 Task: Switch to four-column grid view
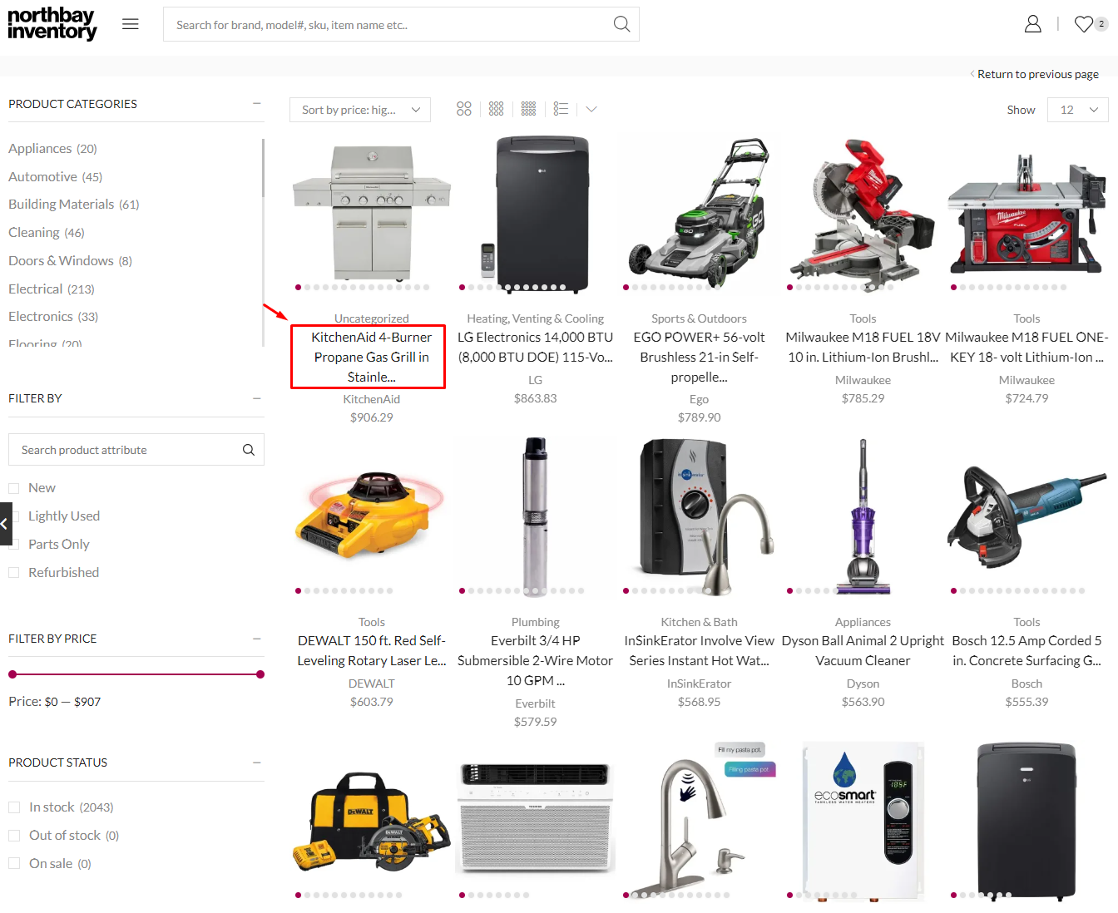pos(528,109)
